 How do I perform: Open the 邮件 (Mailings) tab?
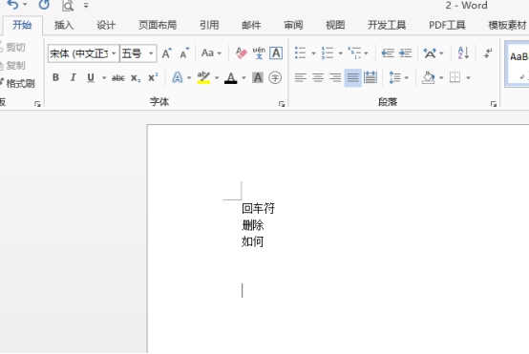251,25
